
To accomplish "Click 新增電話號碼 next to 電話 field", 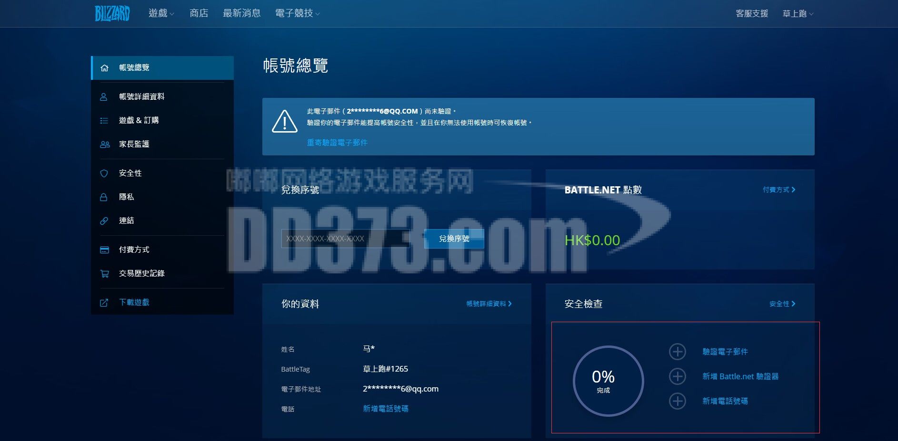I will click(386, 409).
